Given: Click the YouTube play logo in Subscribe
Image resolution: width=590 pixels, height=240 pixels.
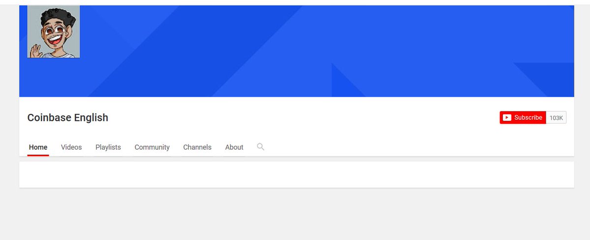Looking at the screenshot, I should tap(507, 118).
